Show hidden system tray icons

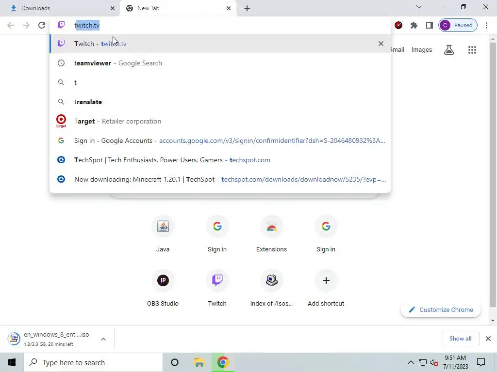pyautogui.click(x=411, y=362)
